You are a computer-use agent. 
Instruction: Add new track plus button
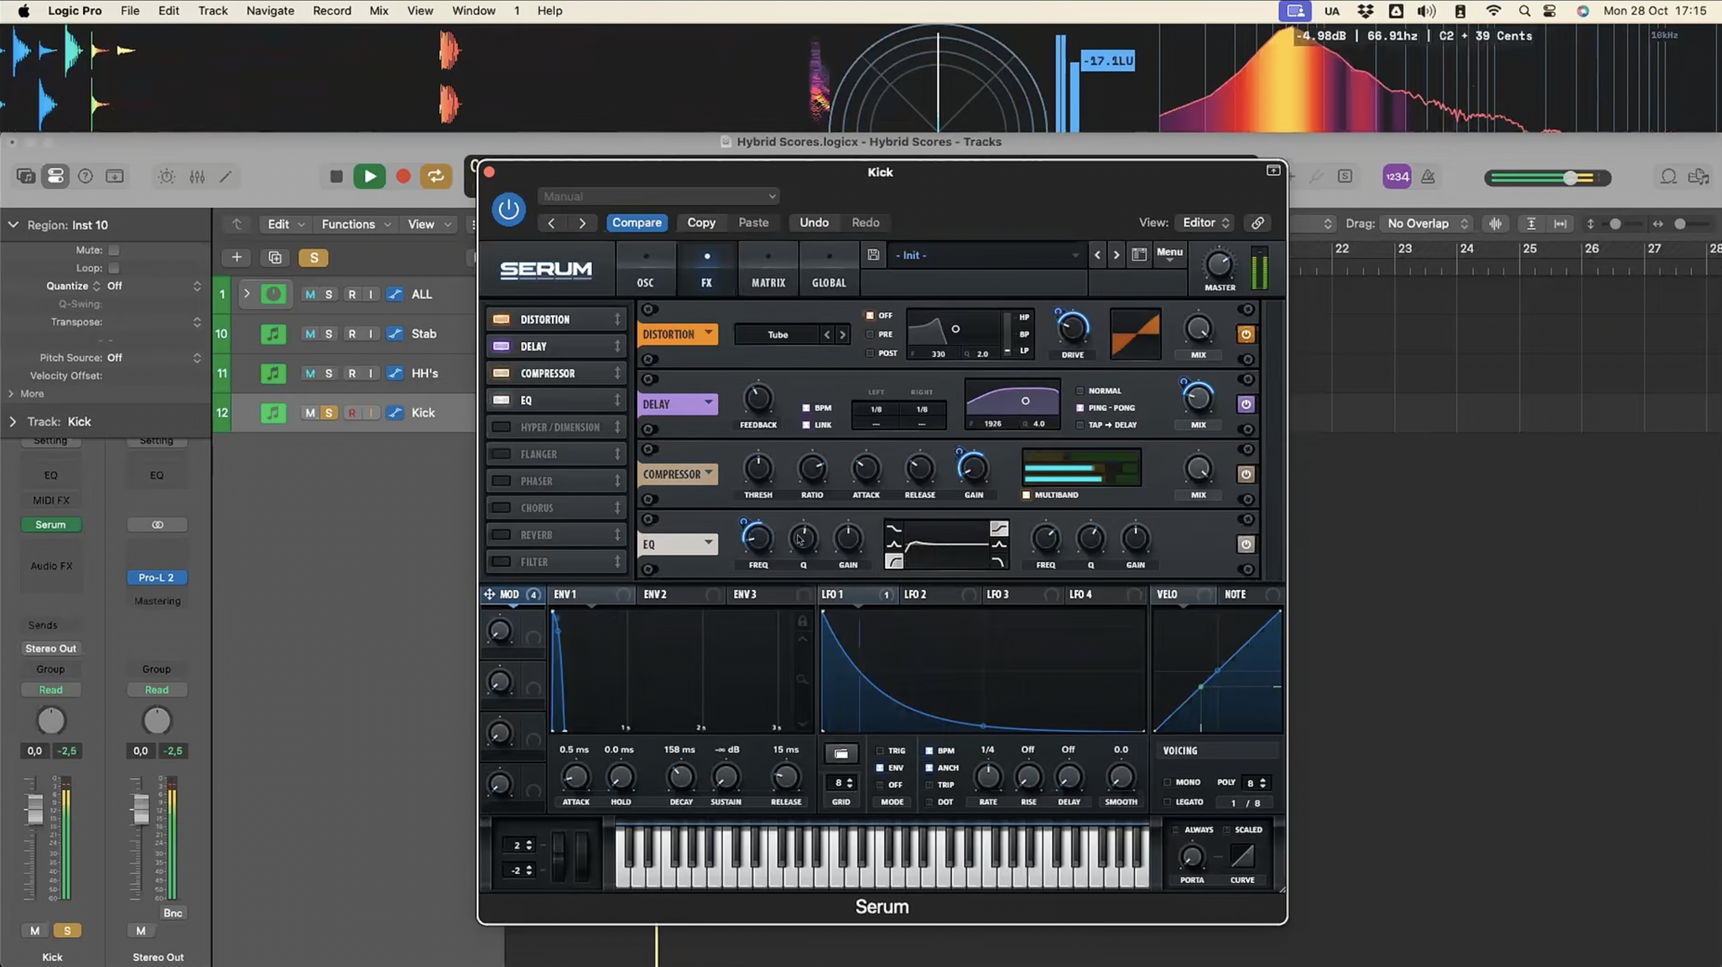(237, 258)
